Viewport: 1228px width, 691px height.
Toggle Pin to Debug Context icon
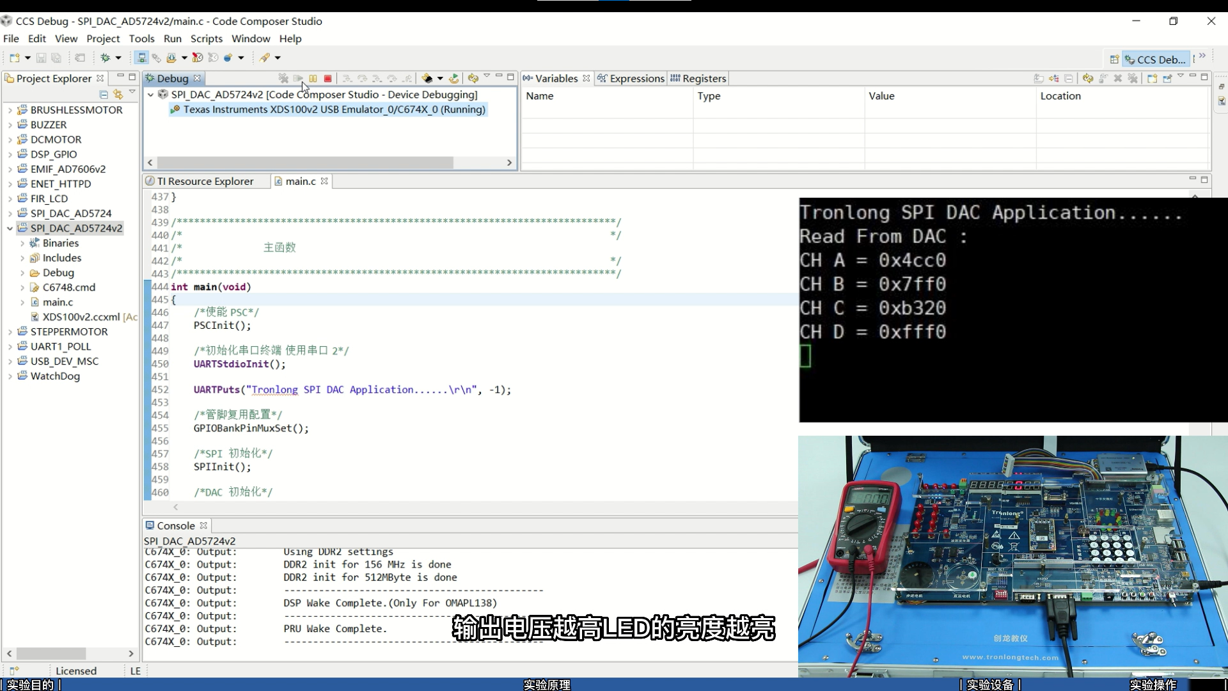[x=1167, y=78]
